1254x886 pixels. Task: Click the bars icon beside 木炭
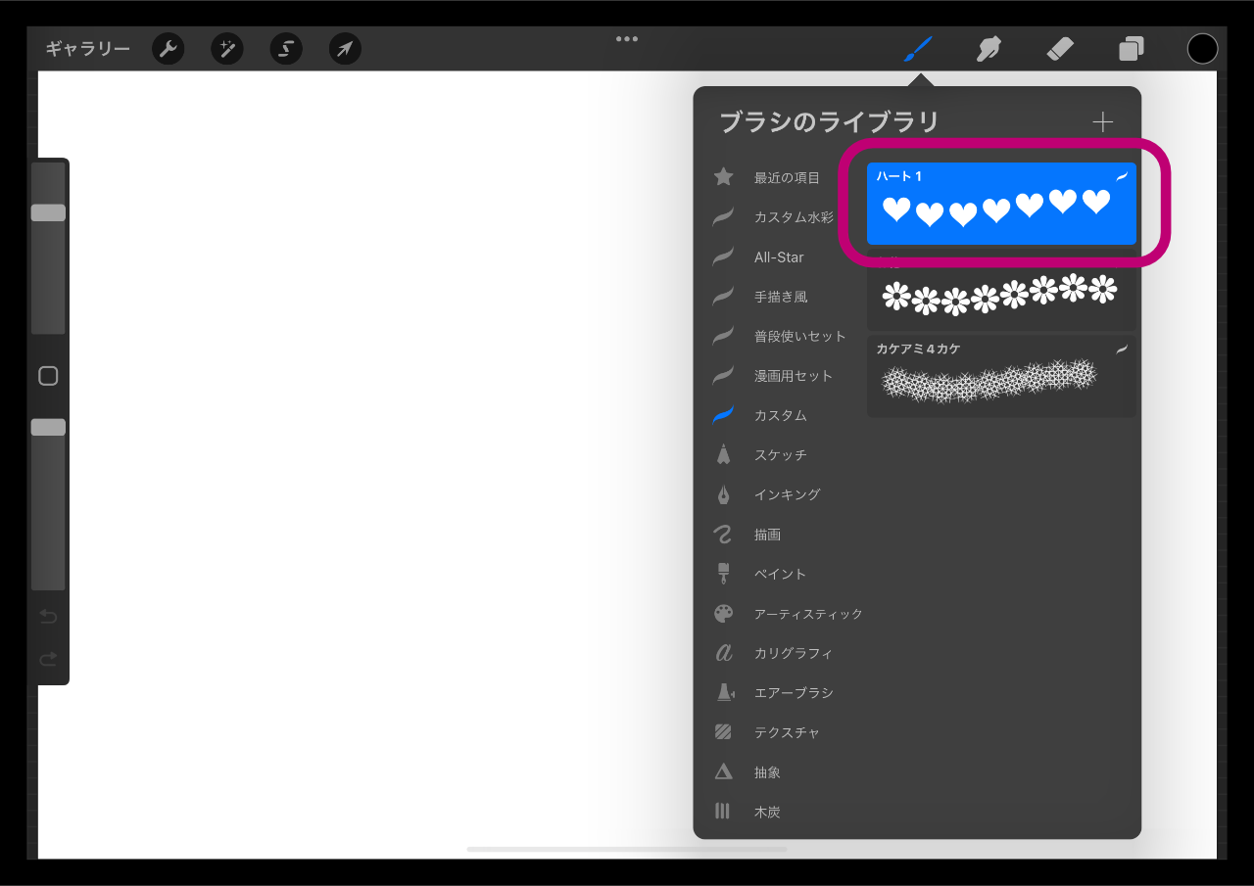tap(723, 811)
